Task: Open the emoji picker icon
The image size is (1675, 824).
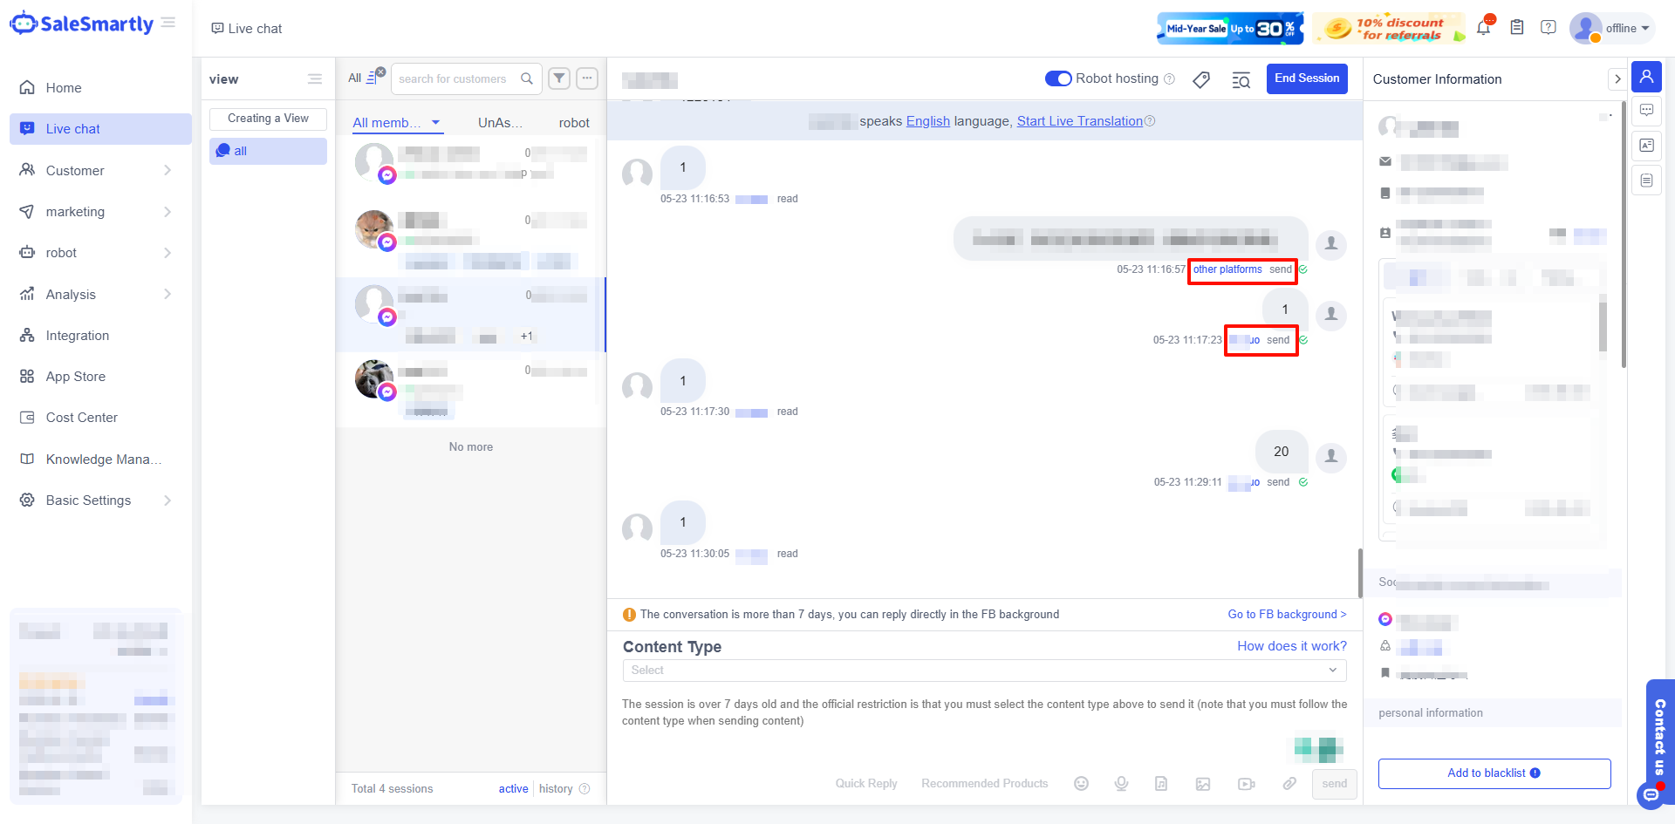Action: click(x=1081, y=784)
